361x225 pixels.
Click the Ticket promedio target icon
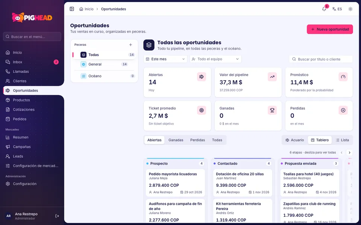point(202,110)
